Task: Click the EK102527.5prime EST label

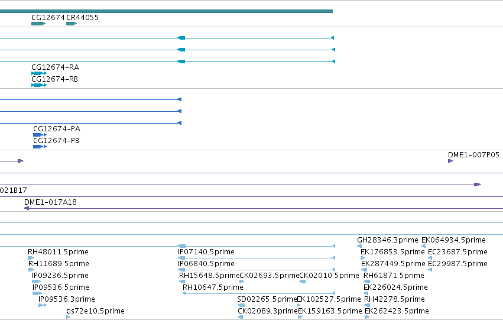Action: coord(329,299)
